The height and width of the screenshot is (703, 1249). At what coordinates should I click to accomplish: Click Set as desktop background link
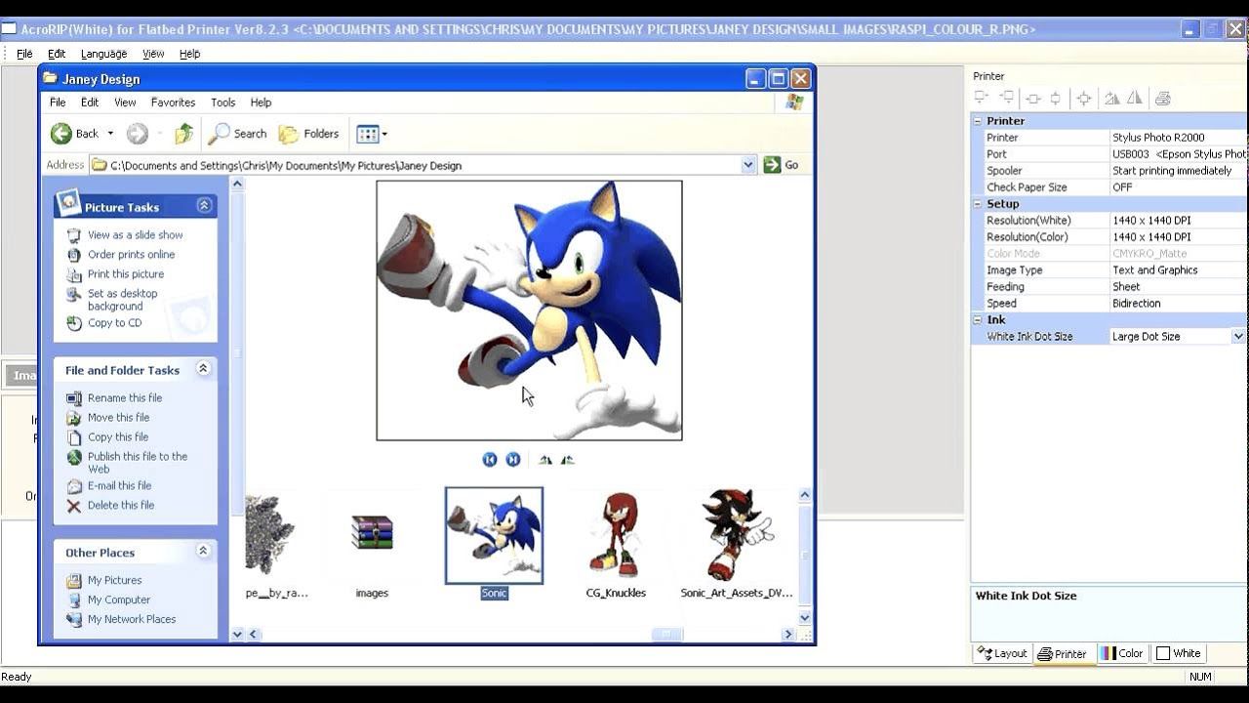tap(122, 300)
